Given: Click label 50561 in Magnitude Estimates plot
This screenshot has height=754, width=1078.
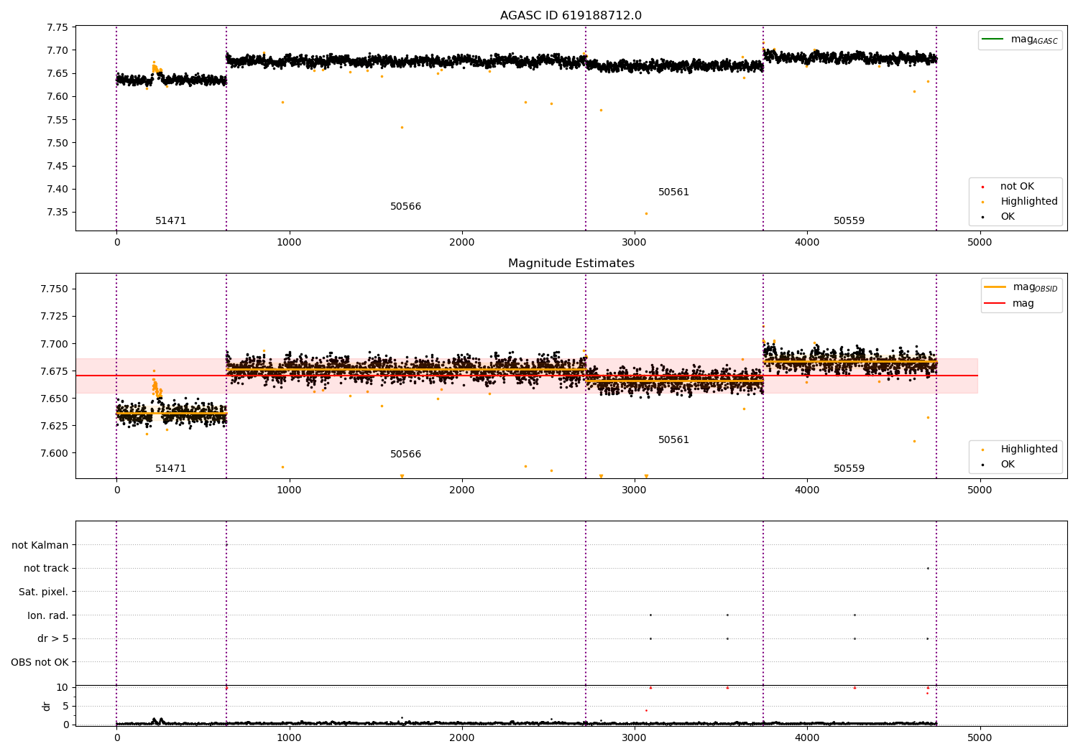Looking at the screenshot, I should [674, 440].
